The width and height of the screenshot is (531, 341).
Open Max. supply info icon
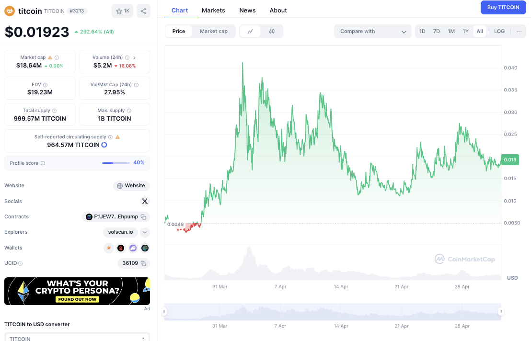click(x=129, y=111)
